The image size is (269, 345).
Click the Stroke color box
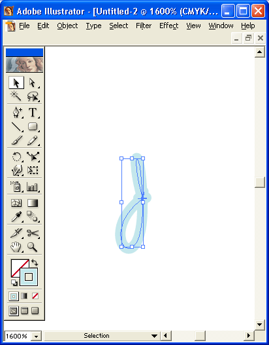[x=29, y=277]
